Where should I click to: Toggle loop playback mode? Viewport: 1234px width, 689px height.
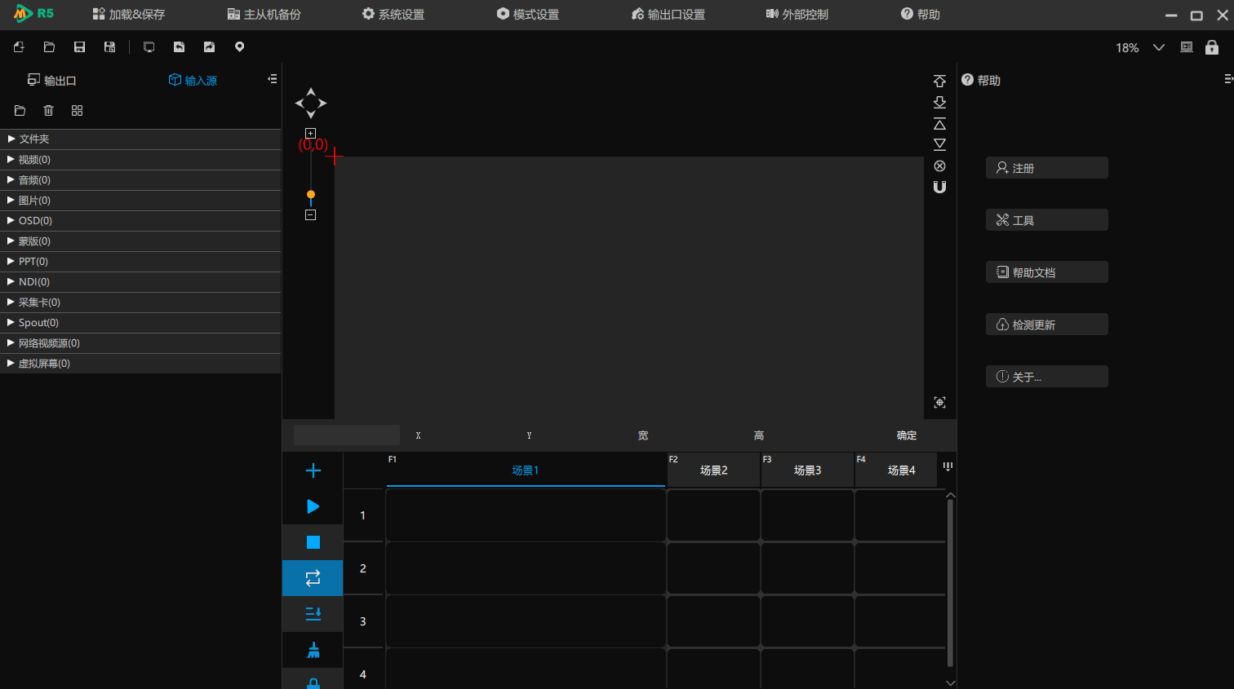click(x=313, y=578)
